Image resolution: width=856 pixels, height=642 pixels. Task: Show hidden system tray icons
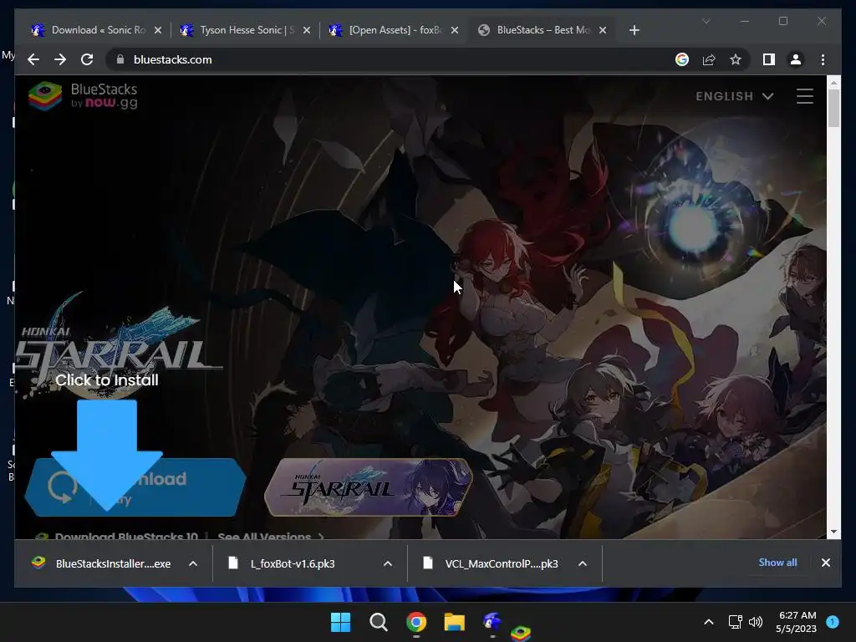click(709, 622)
